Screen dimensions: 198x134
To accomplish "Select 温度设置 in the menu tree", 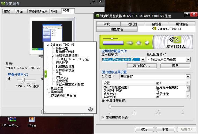I will tap(62, 81).
